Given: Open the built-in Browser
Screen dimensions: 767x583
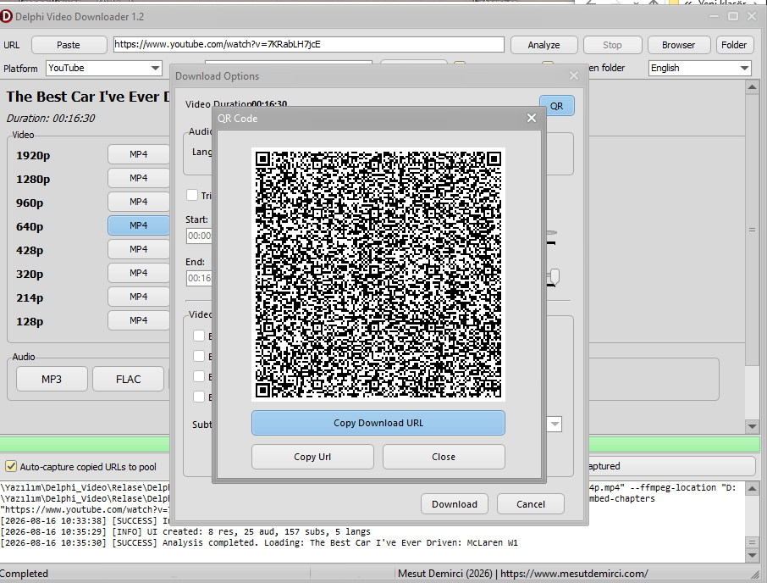Looking at the screenshot, I should tap(678, 45).
